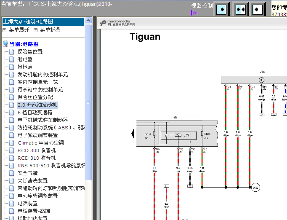This screenshot has width=287, height=220.
Task: Open 安全气囊 entry
Action: pyautogui.click(x=27, y=173)
